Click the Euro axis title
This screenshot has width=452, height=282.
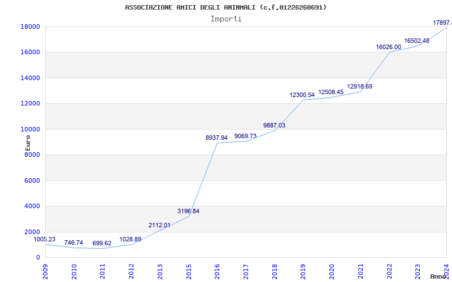pyautogui.click(x=28, y=143)
